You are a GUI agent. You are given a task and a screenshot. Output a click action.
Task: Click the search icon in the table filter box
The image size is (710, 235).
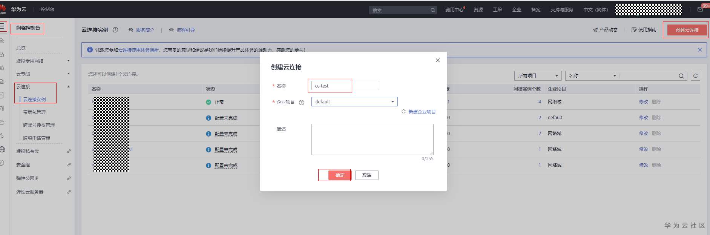click(681, 76)
